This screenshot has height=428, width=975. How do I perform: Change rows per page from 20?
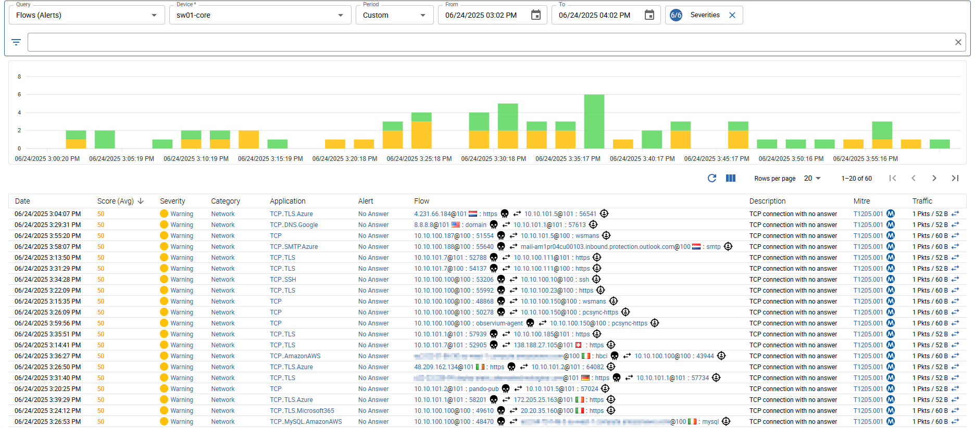812,178
